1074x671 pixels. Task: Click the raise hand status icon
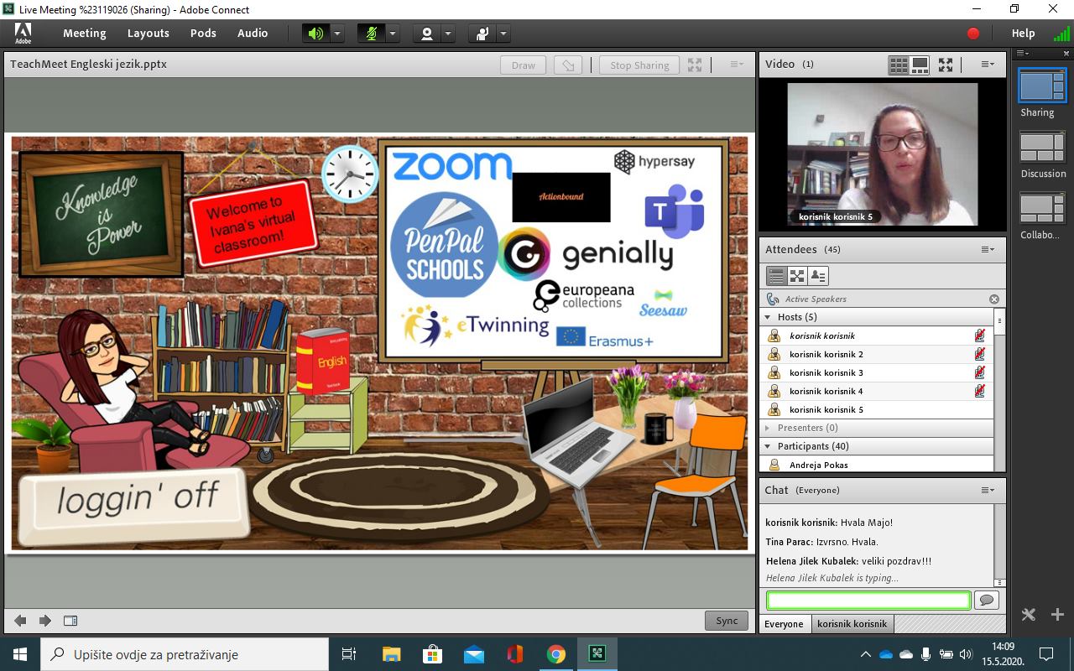(482, 34)
